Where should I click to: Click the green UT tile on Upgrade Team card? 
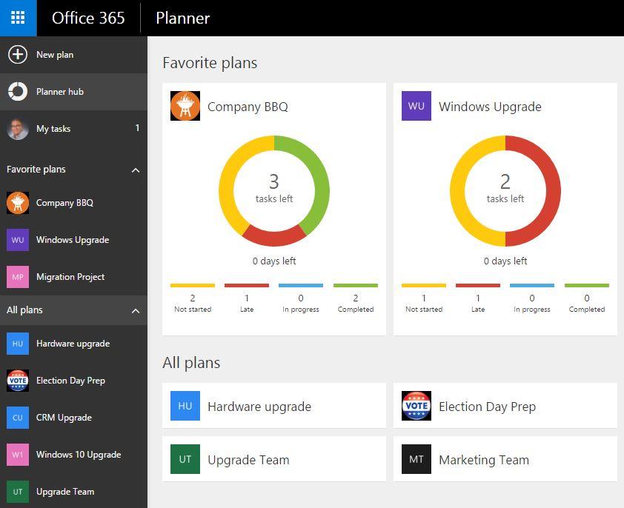[185, 459]
